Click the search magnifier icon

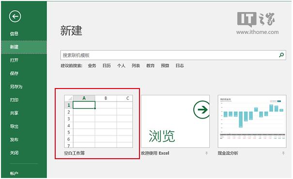tap(281, 55)
